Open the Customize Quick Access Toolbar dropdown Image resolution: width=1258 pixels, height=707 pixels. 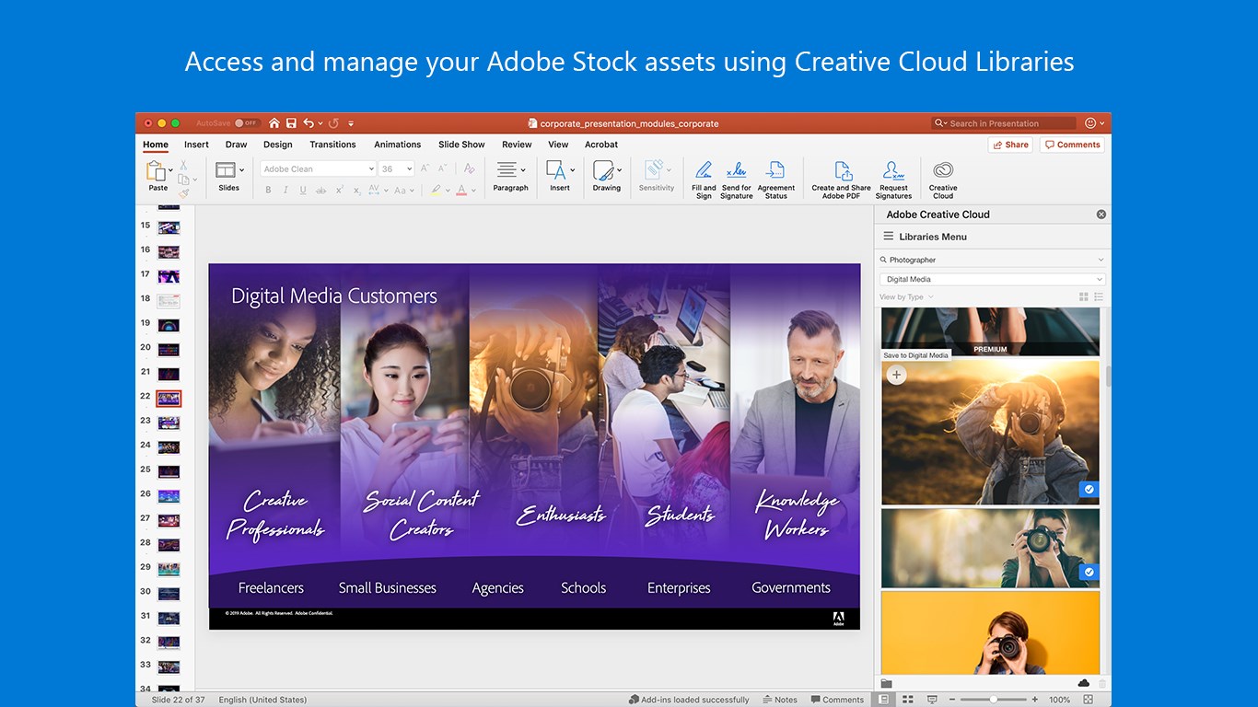point(351,123)
